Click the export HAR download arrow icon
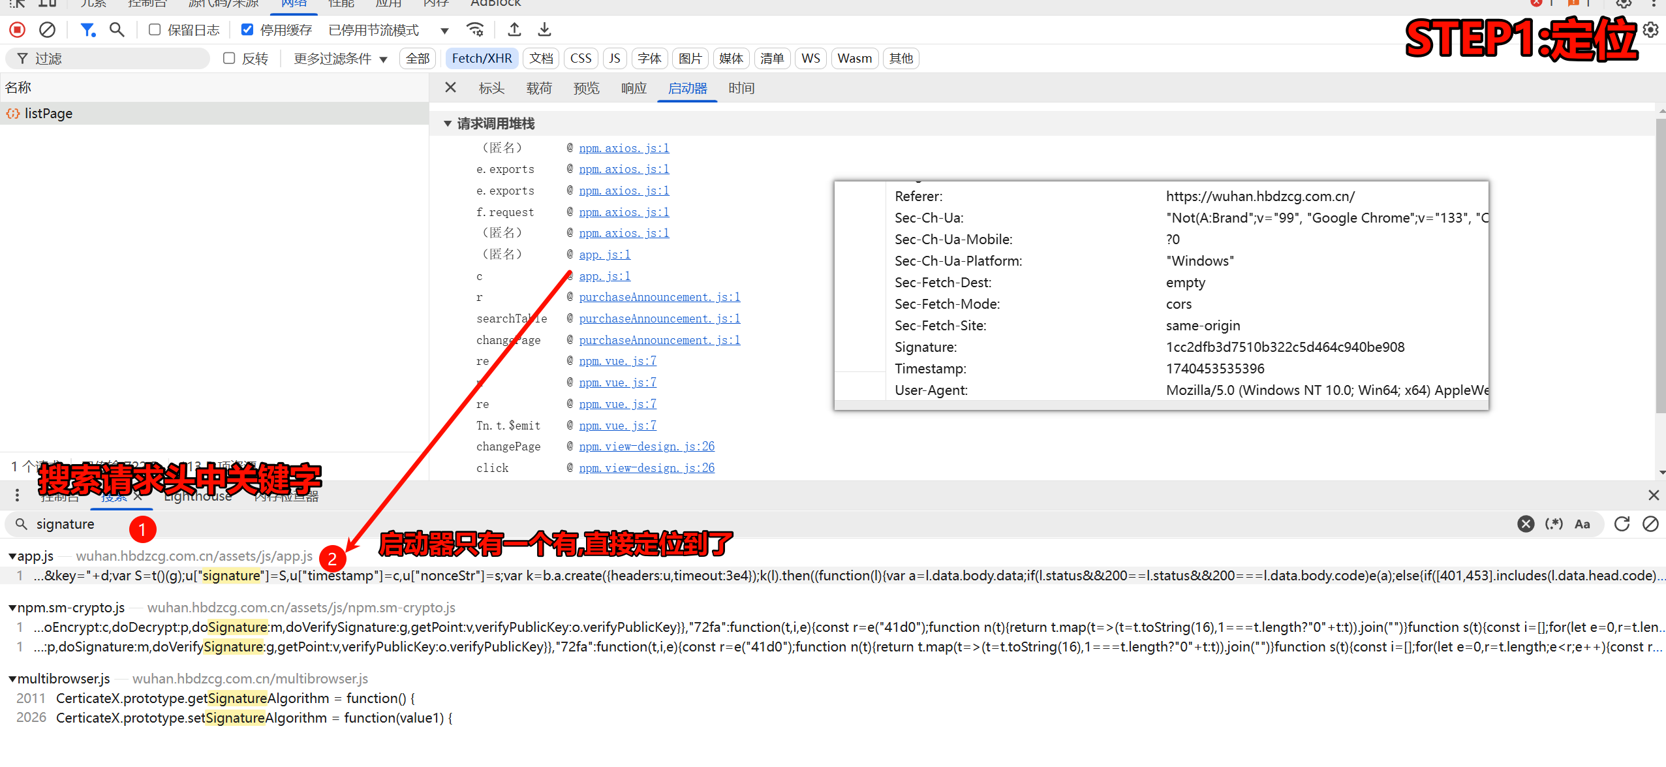The width and height of the screenshot is (1666, 767). click(x=544, y=30)
